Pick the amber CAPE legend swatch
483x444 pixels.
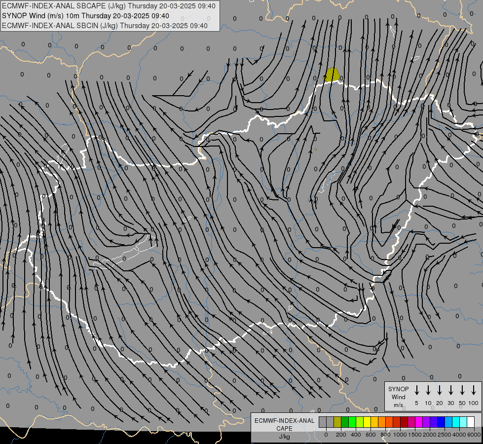click(374, 422)
